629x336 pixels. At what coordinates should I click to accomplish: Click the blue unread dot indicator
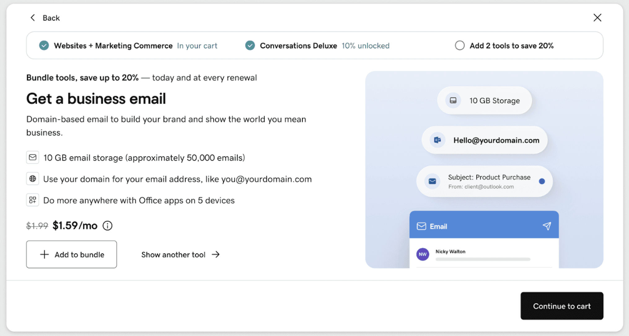[x=542, y=181]
